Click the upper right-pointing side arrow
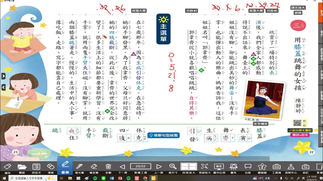This screenshot has height=181, width=323. (3, 76)
